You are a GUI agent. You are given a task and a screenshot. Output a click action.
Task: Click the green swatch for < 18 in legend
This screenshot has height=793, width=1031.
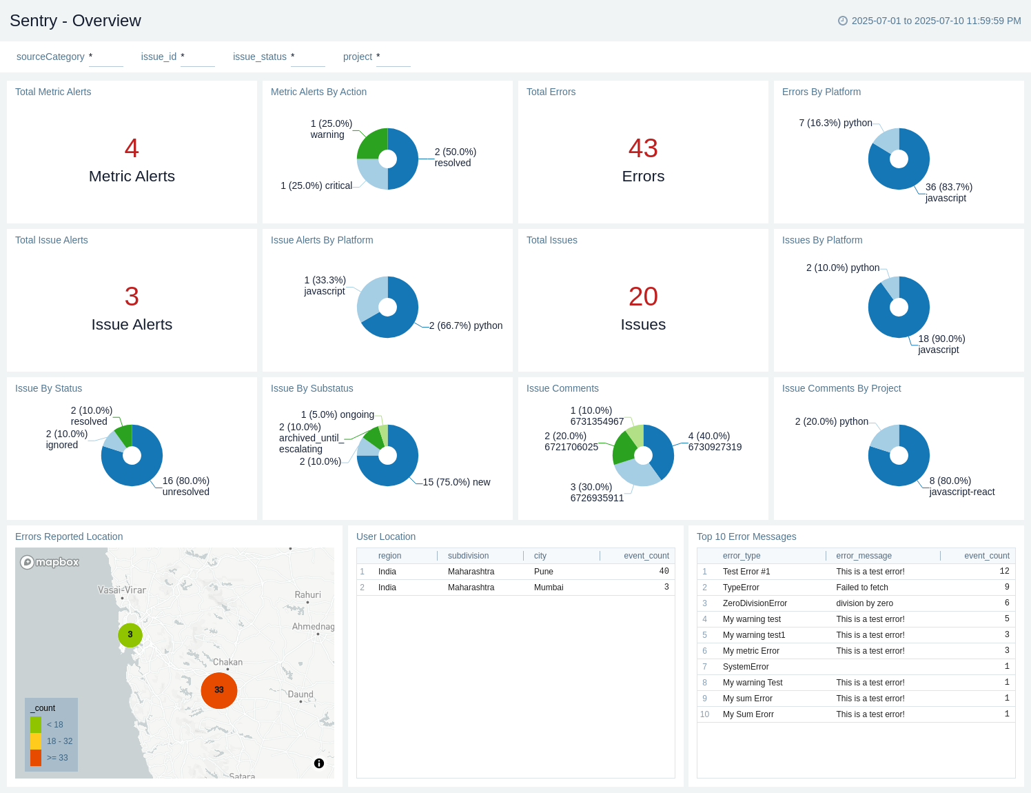(36, 725)
